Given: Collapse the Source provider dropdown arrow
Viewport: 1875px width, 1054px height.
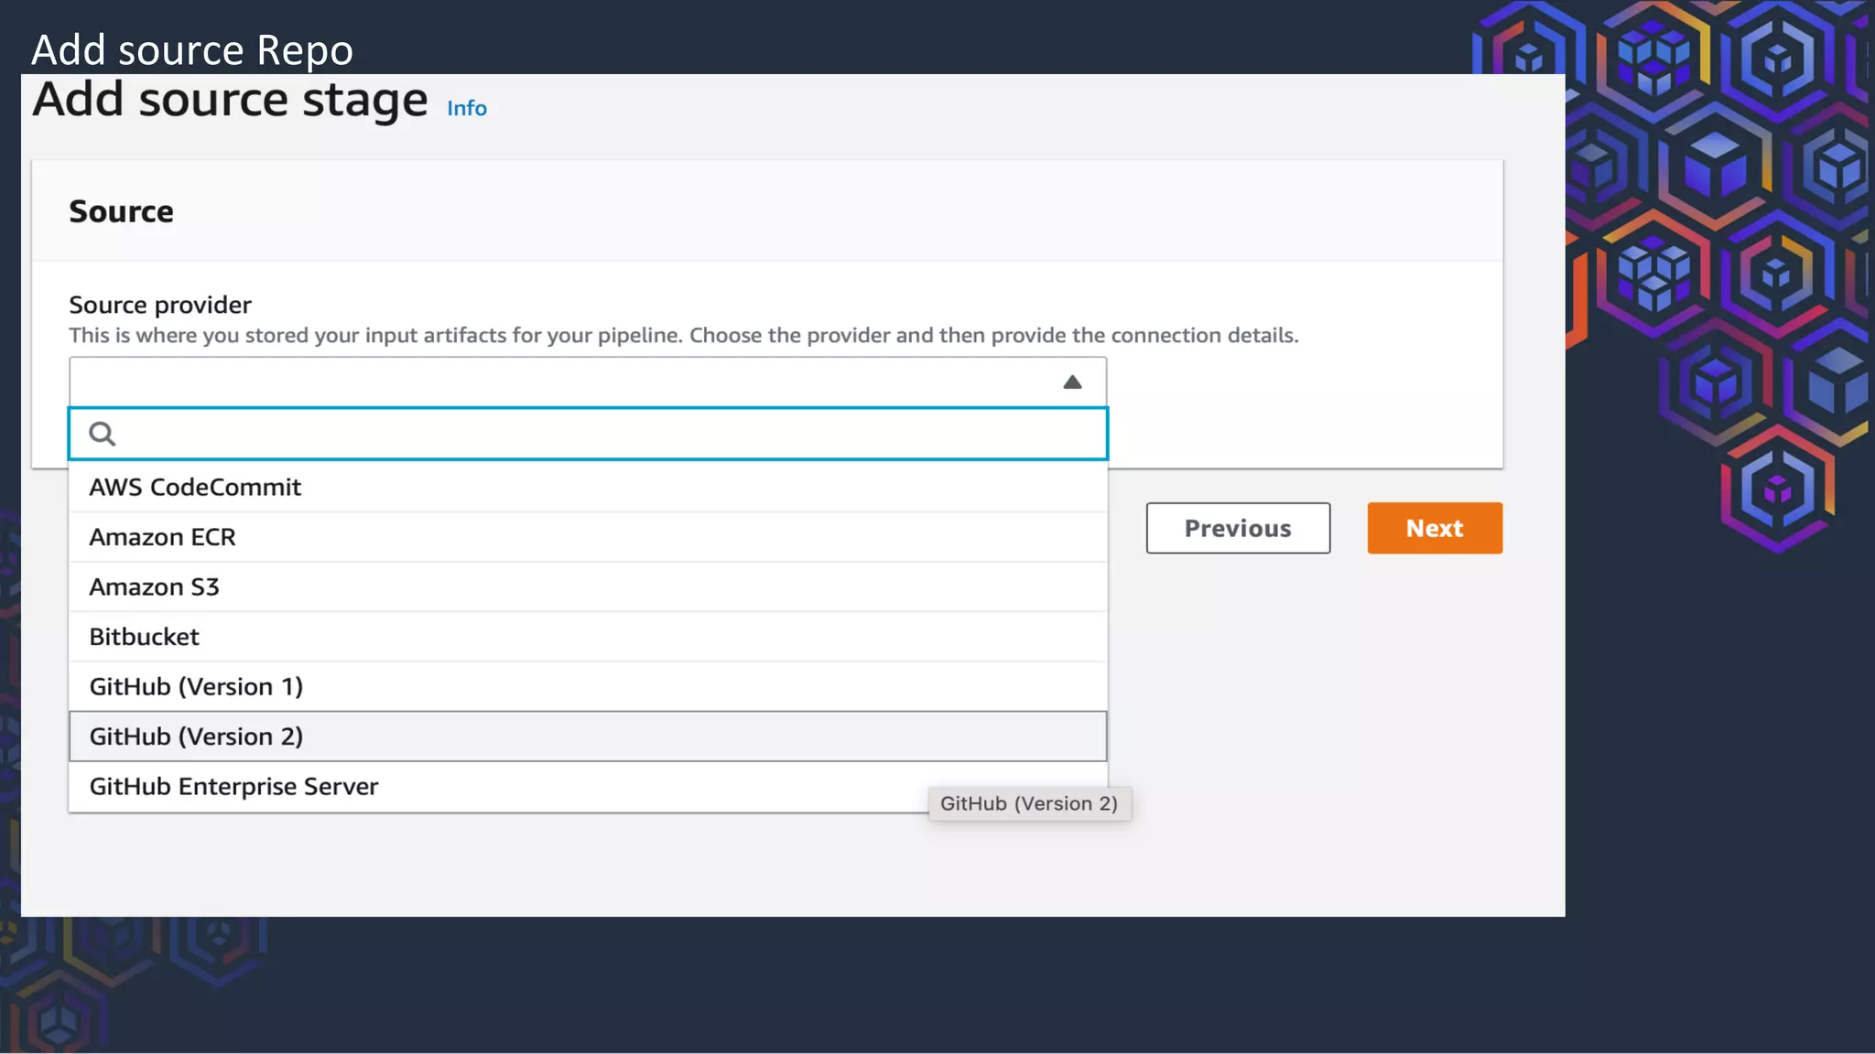Looking at the screenshot, I should point(1072,382).
